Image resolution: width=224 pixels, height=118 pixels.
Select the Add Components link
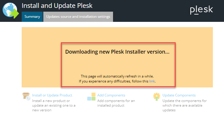click(111, 95)
